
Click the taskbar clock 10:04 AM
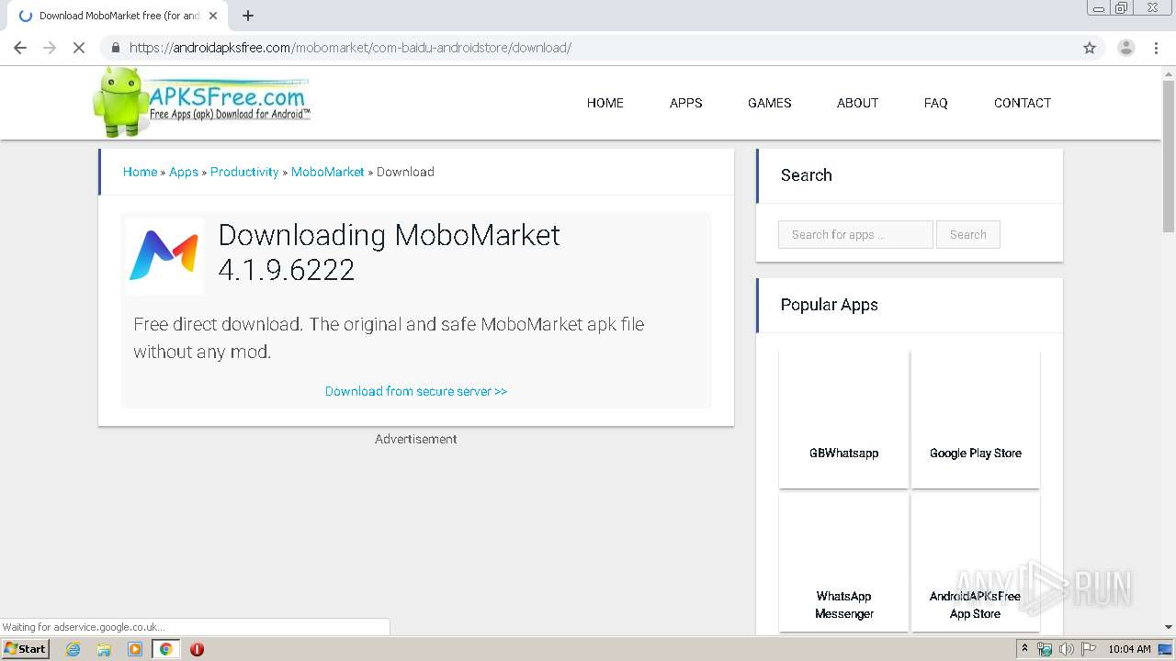pyautogui.click(x=1129, y=649)
